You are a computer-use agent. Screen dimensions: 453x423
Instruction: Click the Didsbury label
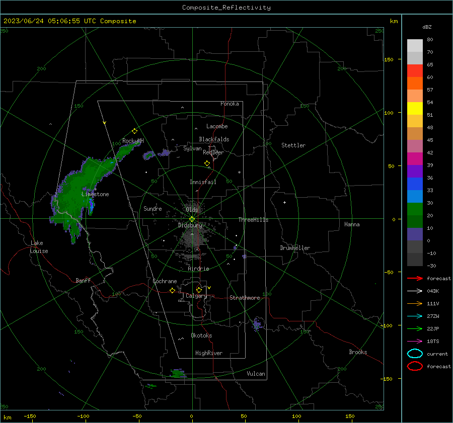(190, 225)
